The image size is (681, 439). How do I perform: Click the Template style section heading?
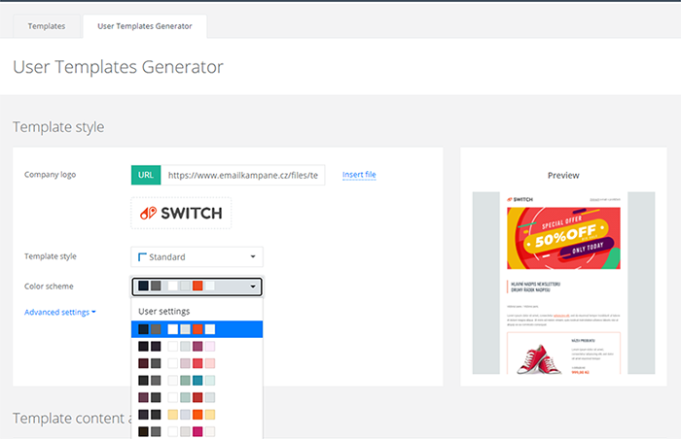click(58, 127)
